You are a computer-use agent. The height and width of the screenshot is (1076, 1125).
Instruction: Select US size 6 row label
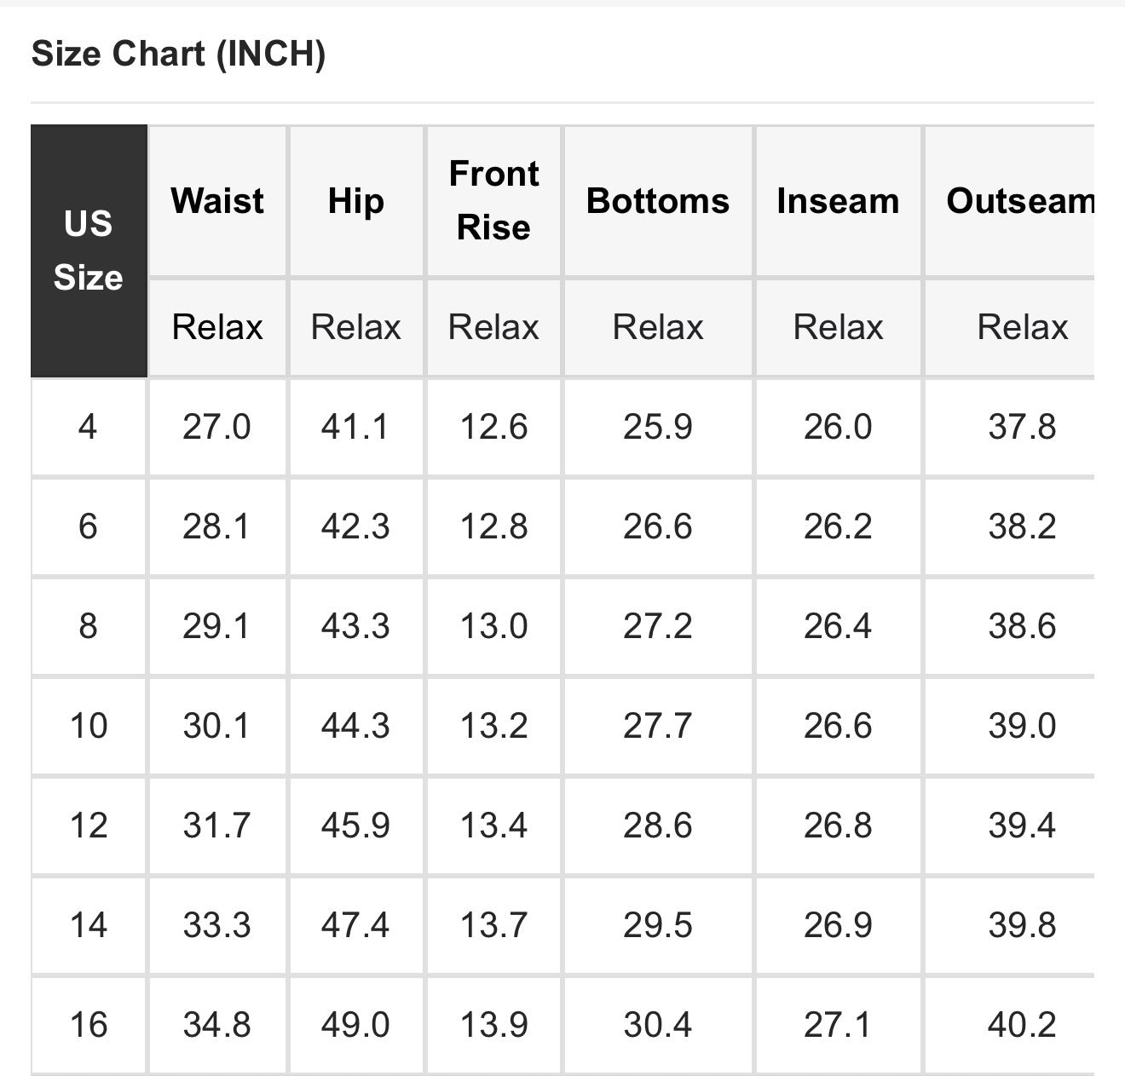[89, 526]
